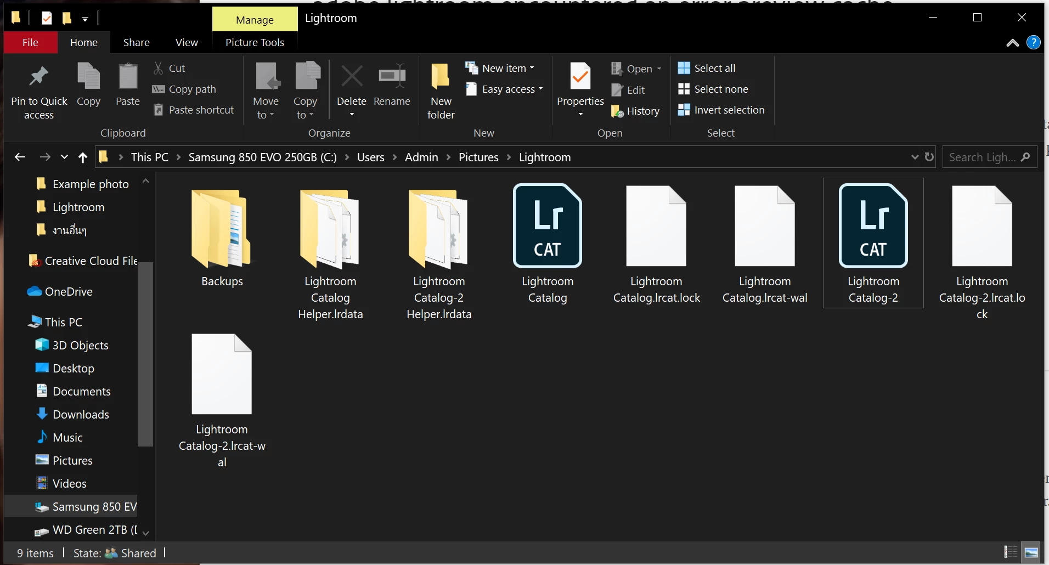The height and width of the screenshot is (565, 1049).
Task: Click the Search Lightroom input field
Action: 989,157
